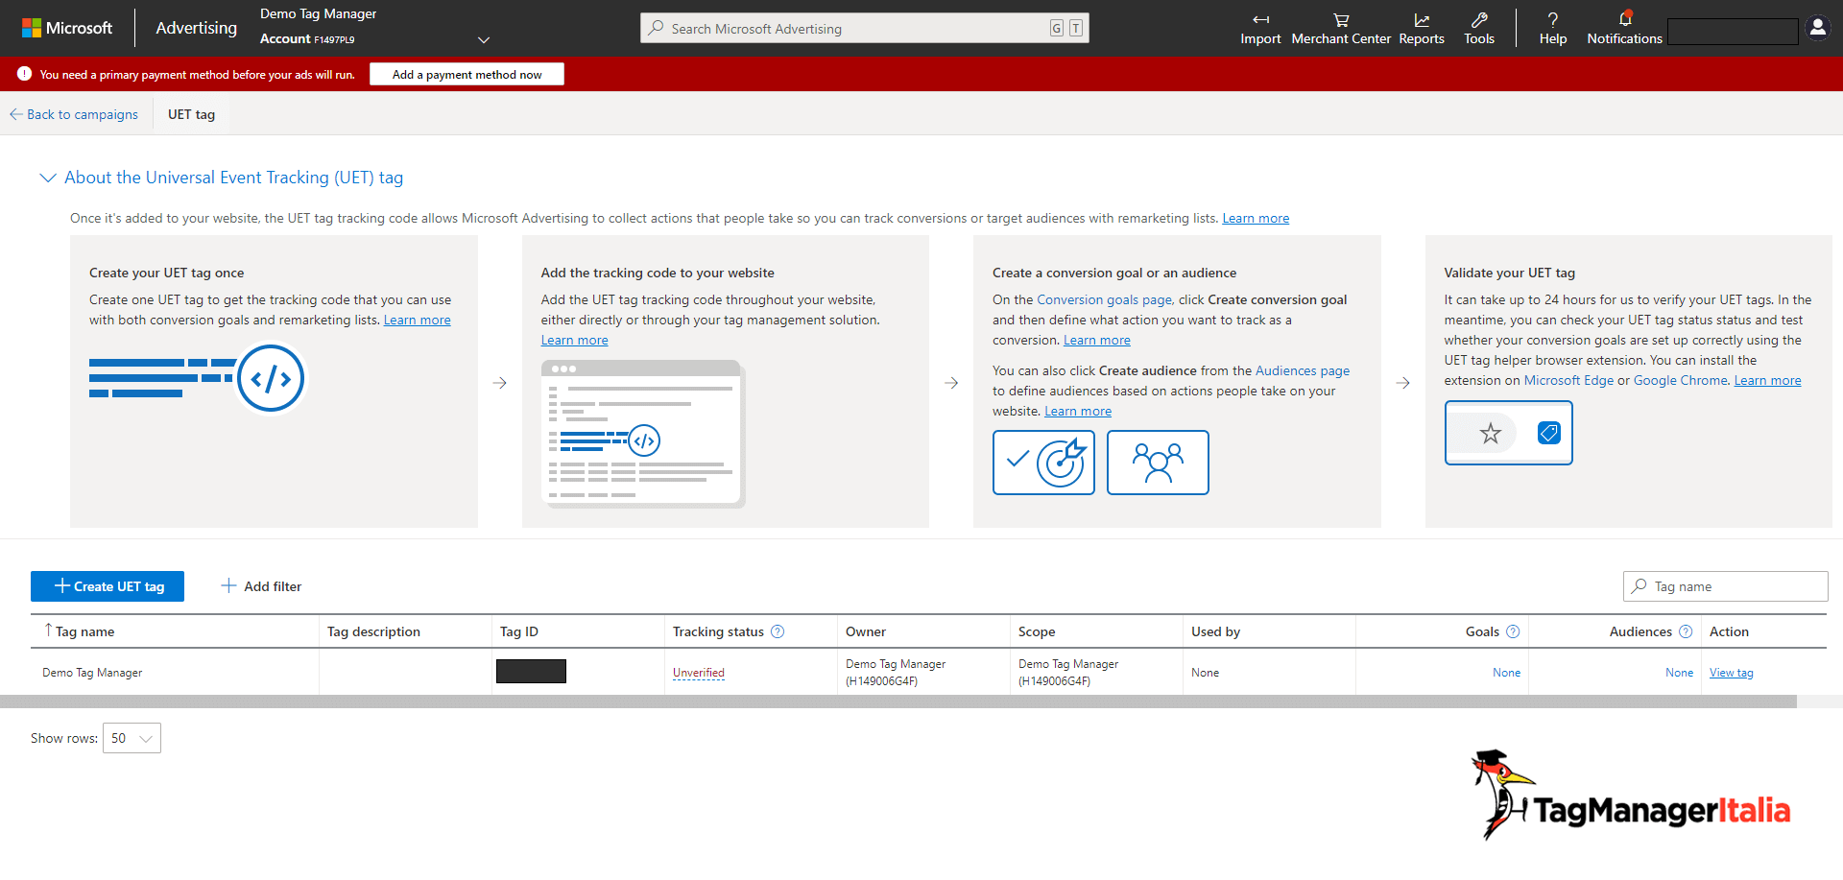Click the T shortcut icon in search box
Image resolution: width=1843 pixels, height=880 pixels.
click(x=1076, y=29)
